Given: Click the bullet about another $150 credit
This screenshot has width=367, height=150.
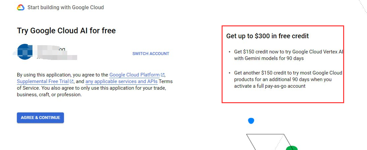Looking at the screenshot, I should (288, 79).
